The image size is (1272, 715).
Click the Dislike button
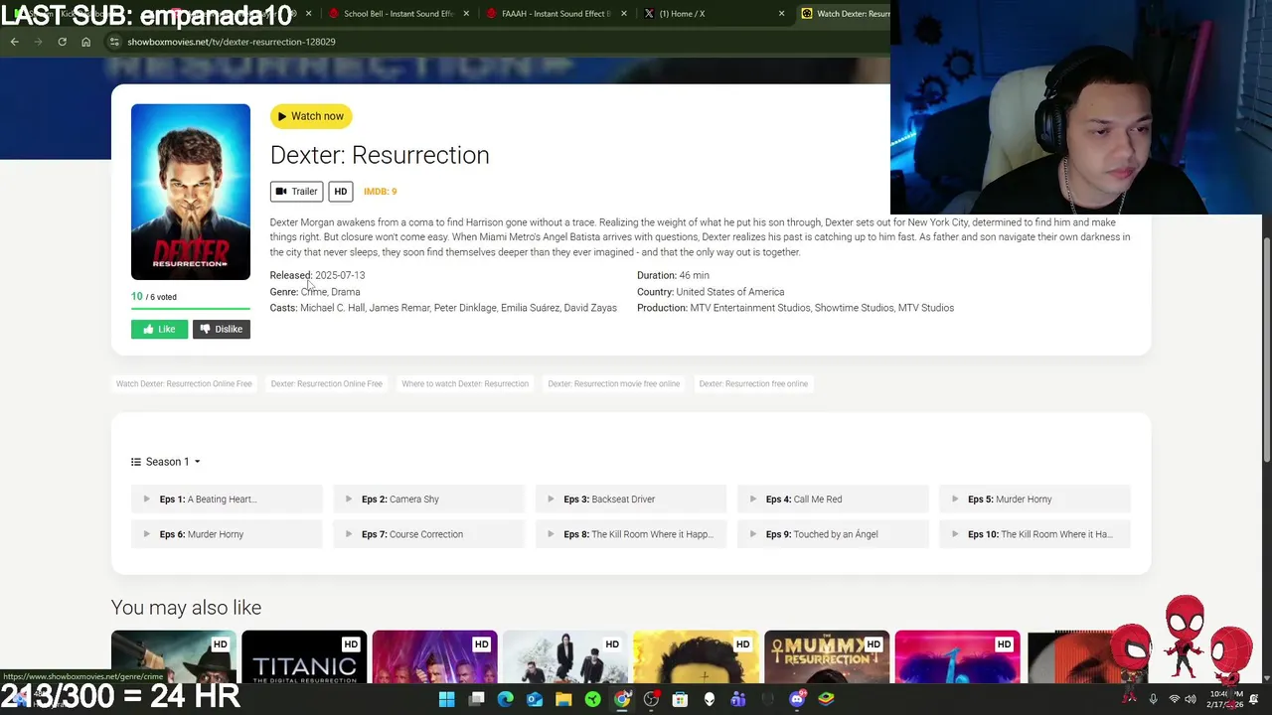[x=221, y=329]
